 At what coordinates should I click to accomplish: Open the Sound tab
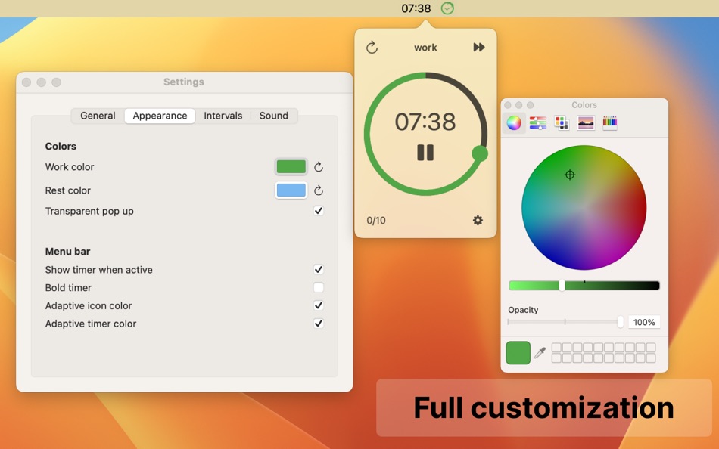[x=274, y=116]
